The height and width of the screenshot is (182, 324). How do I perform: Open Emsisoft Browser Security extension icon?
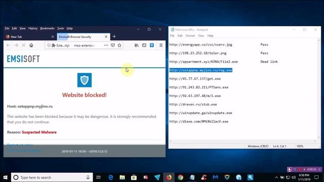click(x=152, y=45)
